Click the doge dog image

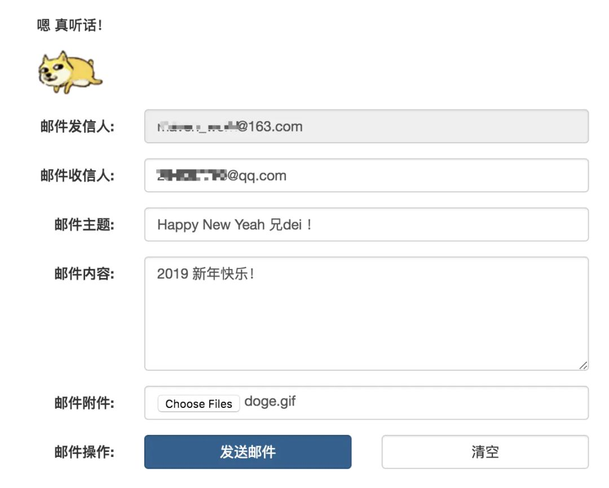69,72
